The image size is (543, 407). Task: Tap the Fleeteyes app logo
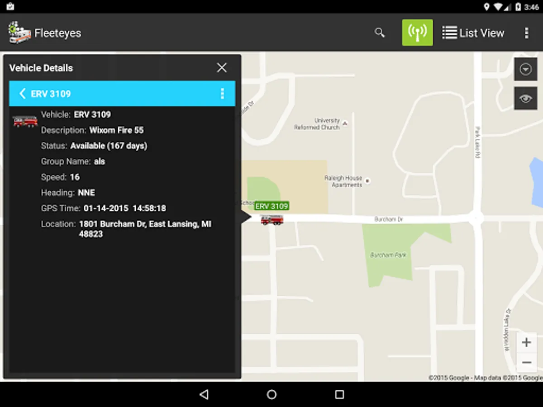[19, 33]
